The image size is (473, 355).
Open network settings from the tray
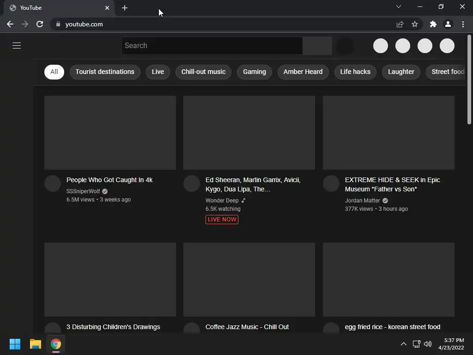tap(417, 344)
